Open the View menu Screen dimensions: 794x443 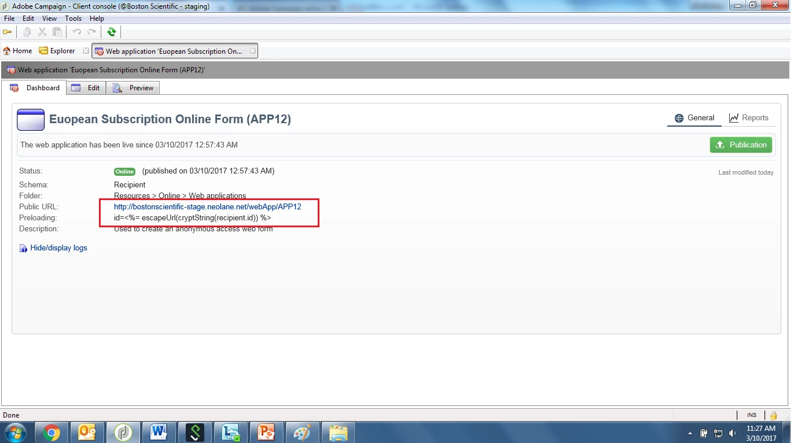point(49,19)
